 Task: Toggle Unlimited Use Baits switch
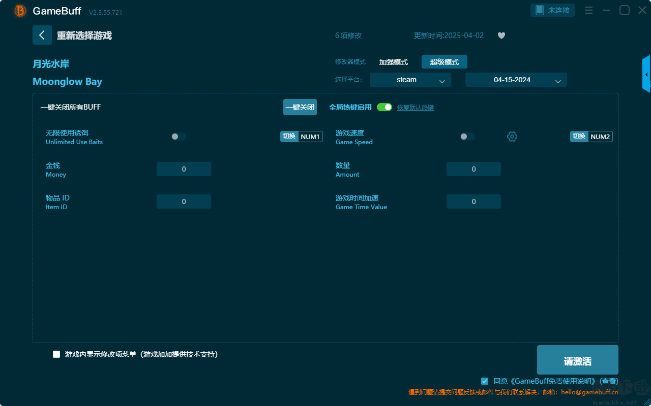point(179,137)
